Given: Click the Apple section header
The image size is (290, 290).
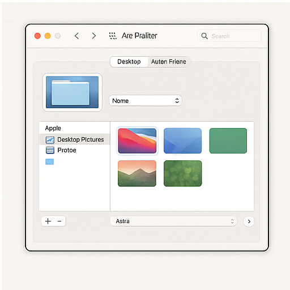Looking at the screenshot, I should [x=53, y=128].
